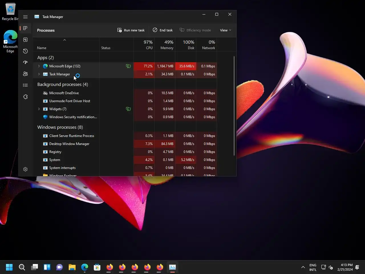Open the Services page in the sidebar

pyautogui.click(x=25, y=97)
